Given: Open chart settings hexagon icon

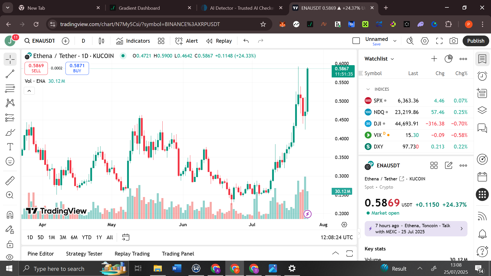Looking at the screenshot, I should click(425, 41).
